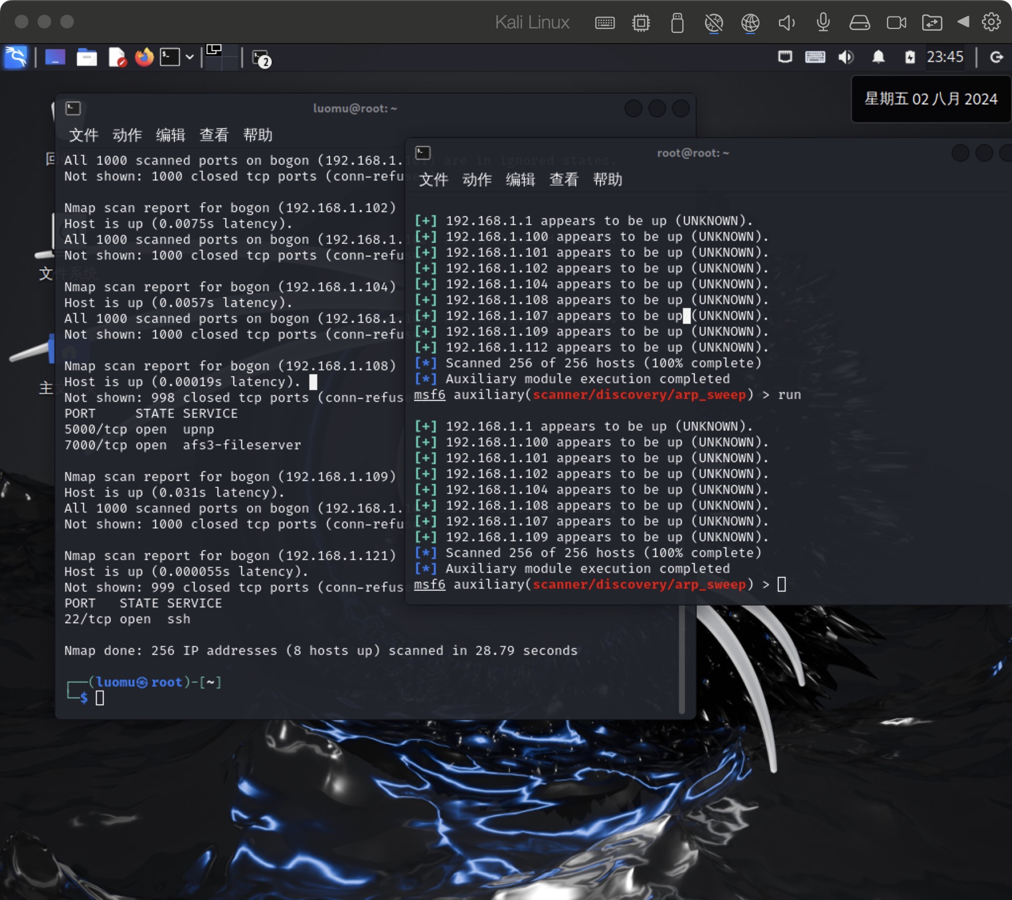Click the CPU chip icon in VM toolbar
Image resolution: width=1012 pixels, height=900 pixels.
tap(641, 23)
